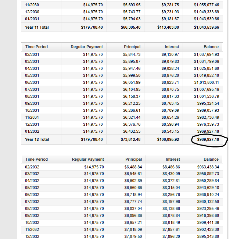
Task: Click the 02/2032 balance $963,438.34
Action: pos(208,167)
